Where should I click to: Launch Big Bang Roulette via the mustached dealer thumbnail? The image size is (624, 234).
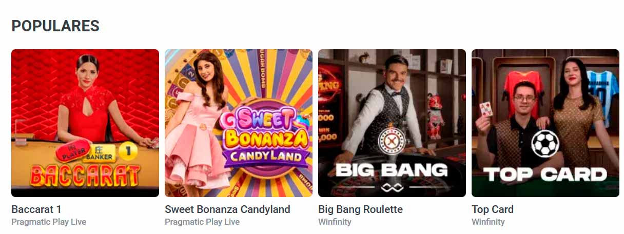coord(392,123)
